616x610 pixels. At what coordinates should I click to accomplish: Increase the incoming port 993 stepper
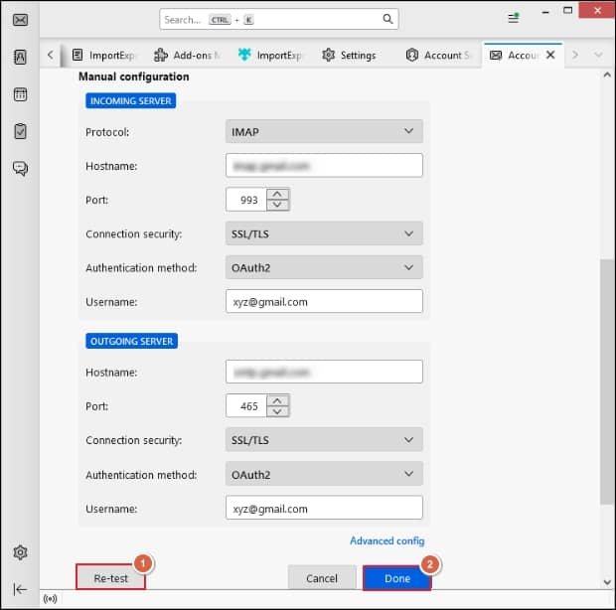pyautogui.click(x=278, y=194)
